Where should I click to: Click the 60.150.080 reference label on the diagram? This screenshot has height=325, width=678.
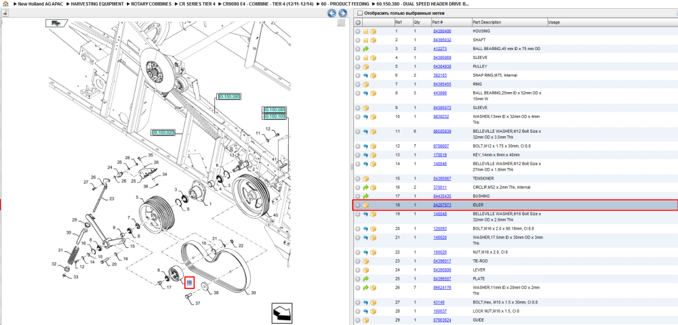coord(275,110)
